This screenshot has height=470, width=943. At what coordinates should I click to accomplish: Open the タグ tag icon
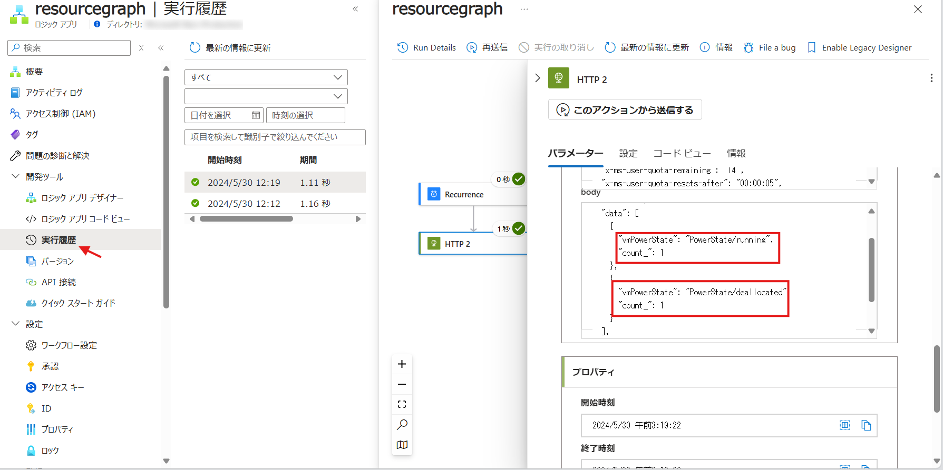pos(15,135)
